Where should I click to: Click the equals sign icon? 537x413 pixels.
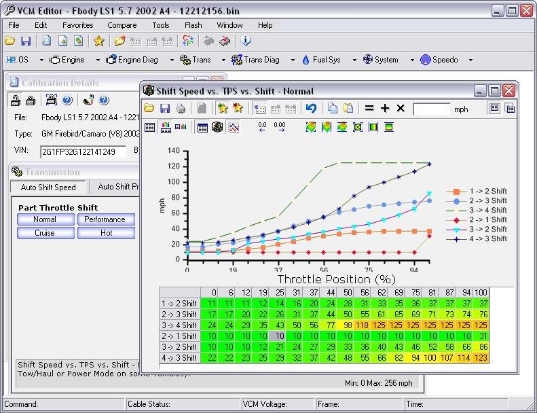point(369,109)
